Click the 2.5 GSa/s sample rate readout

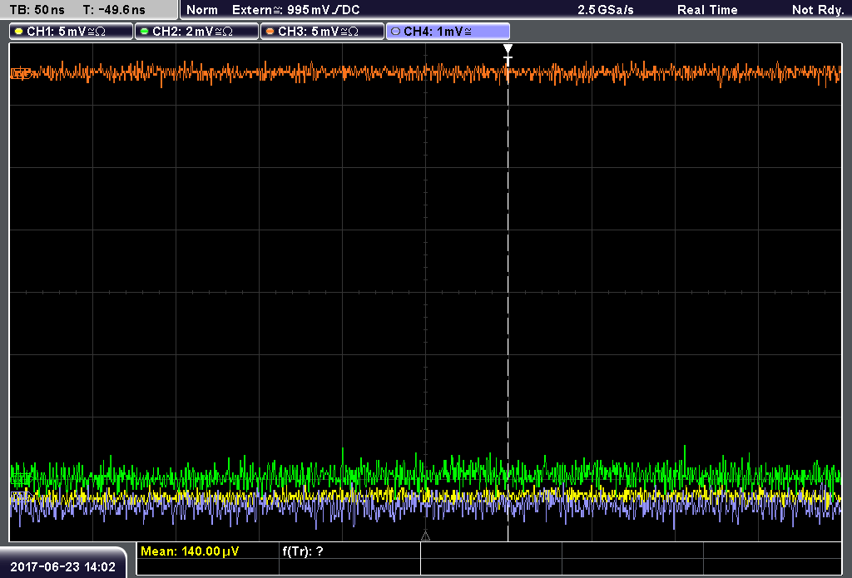pos(606,10)
